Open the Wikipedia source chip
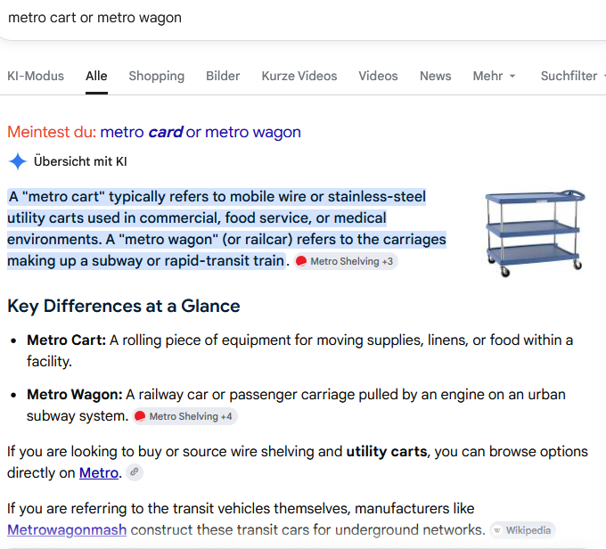606x549 pixels. tap(522, 530)
